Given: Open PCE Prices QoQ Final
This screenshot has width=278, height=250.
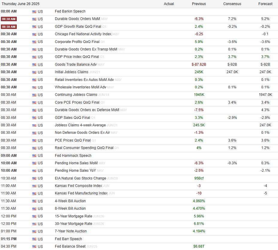Looking at the screenshot, I should click(73, 140).
